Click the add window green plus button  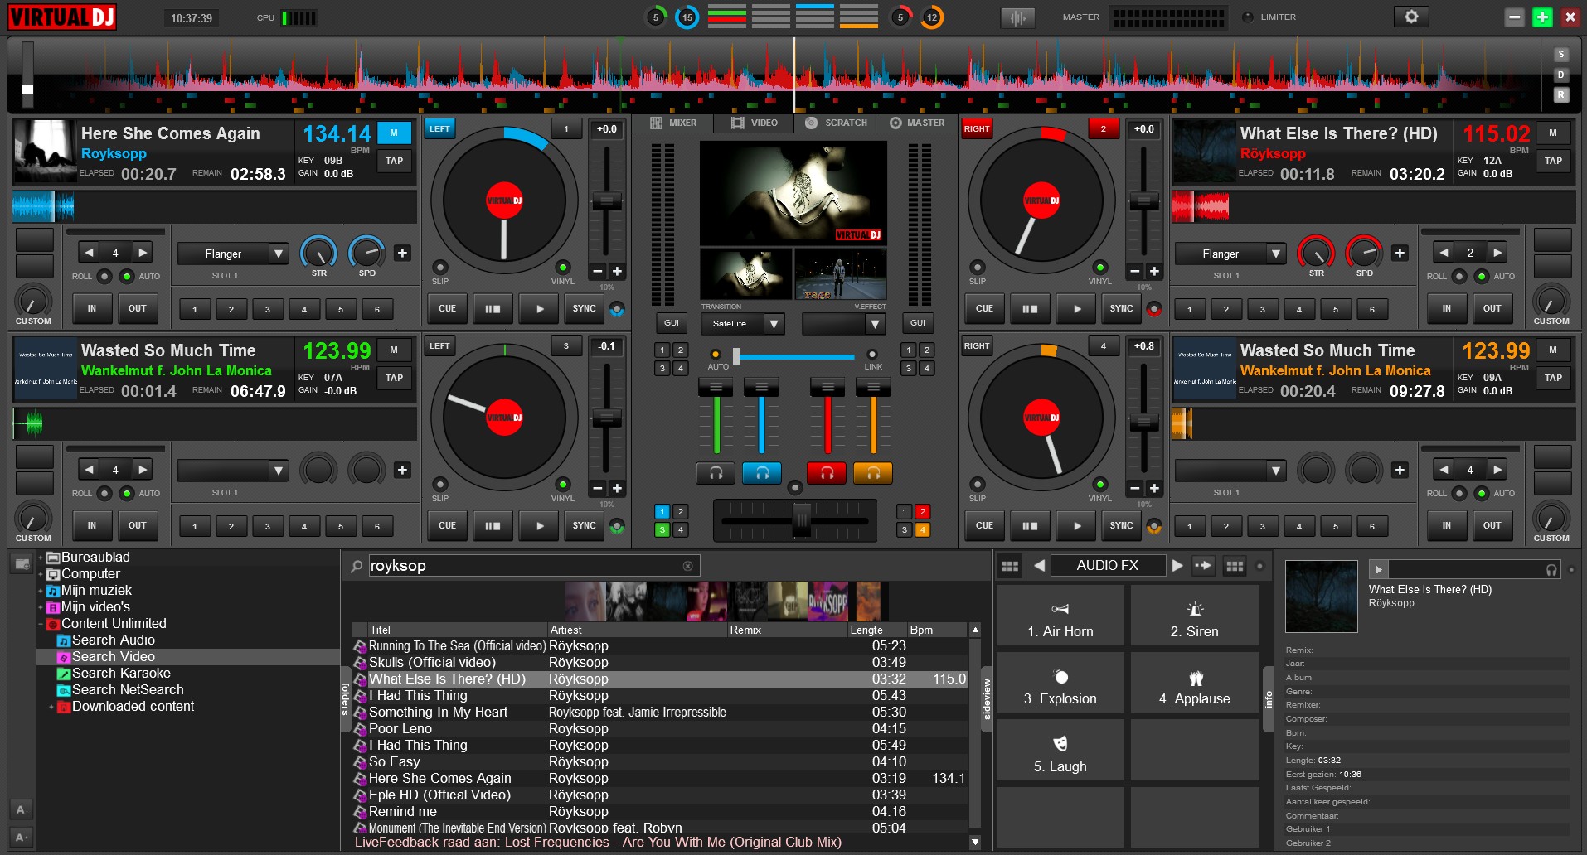[x=1542, y=17]
